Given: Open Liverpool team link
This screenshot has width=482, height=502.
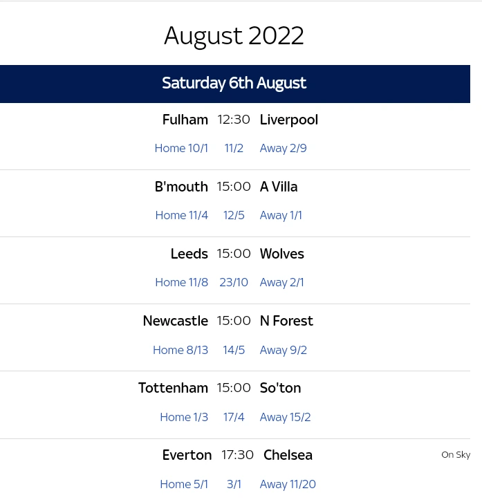Looking at the screenshot, I should click(288, 120).
